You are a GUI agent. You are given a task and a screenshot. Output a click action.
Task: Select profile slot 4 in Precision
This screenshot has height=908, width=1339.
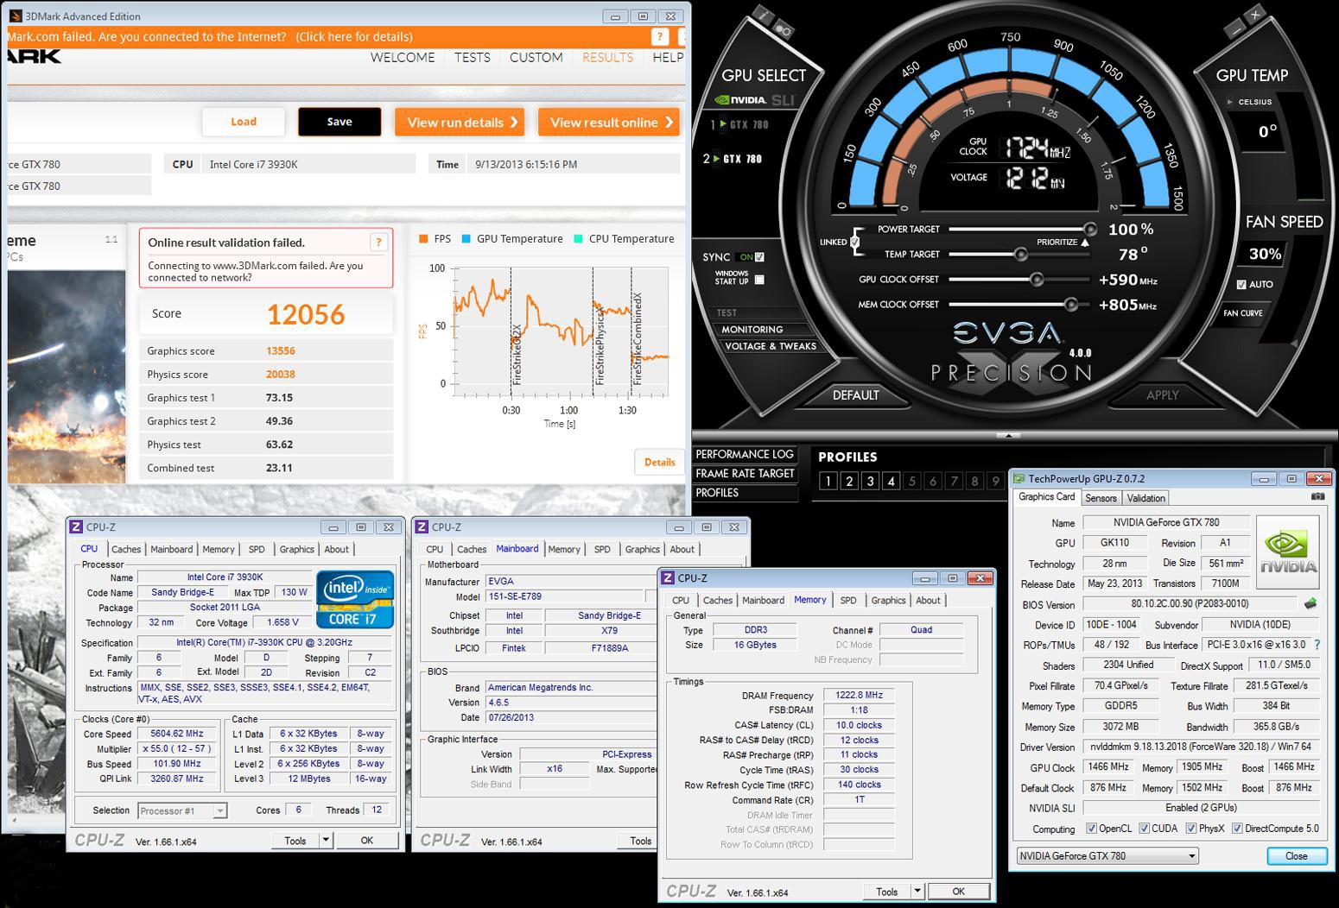(891, 481)
